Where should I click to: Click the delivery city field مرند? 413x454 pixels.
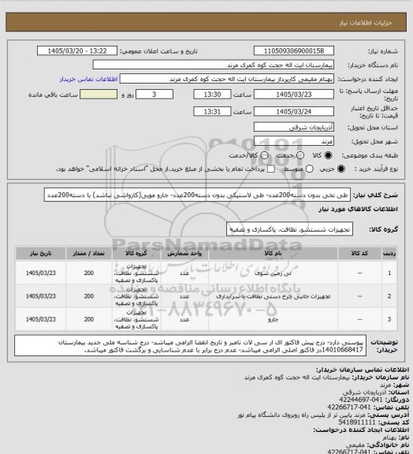294,141
